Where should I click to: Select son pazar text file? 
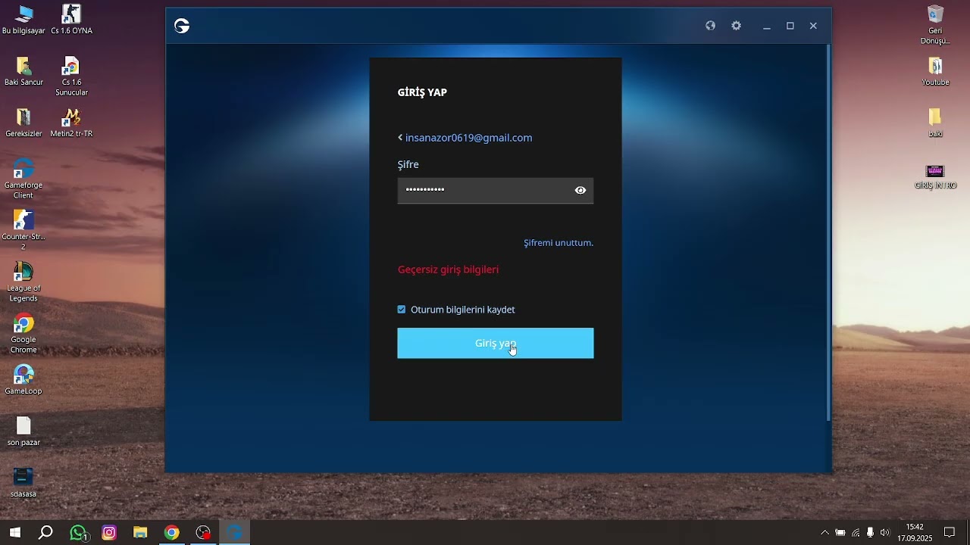(23, 431)
